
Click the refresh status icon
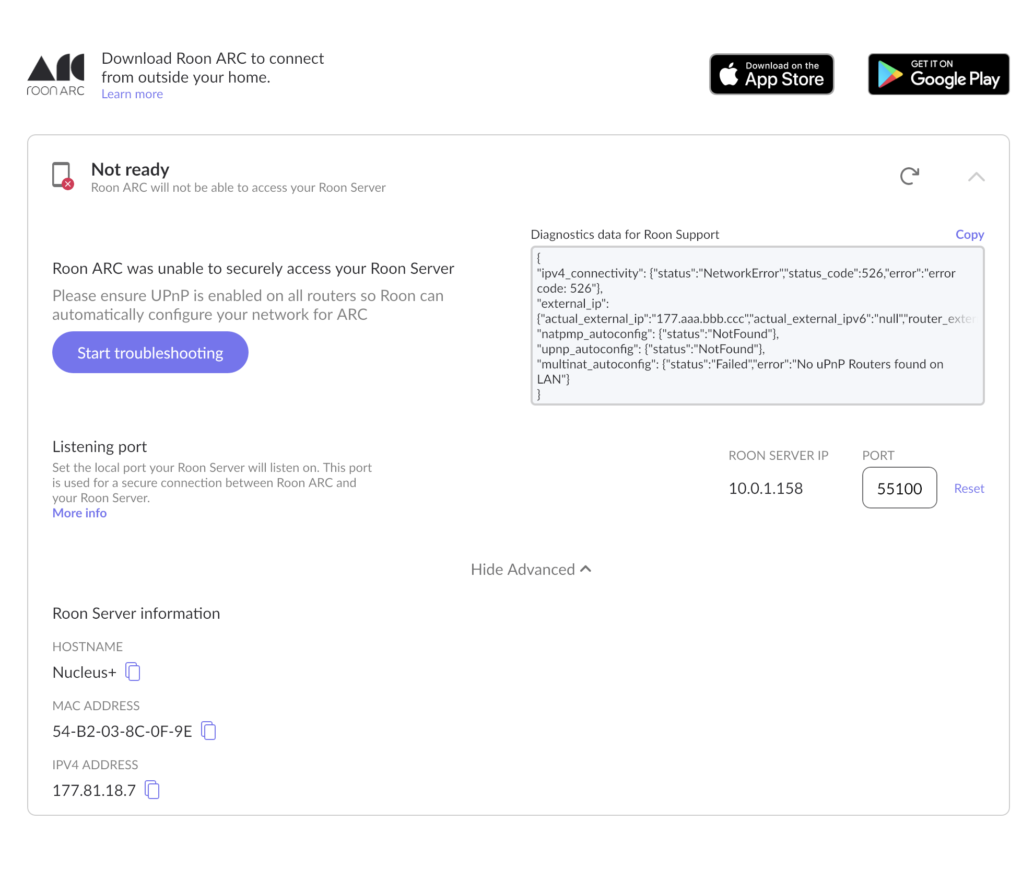pos(909,176)
